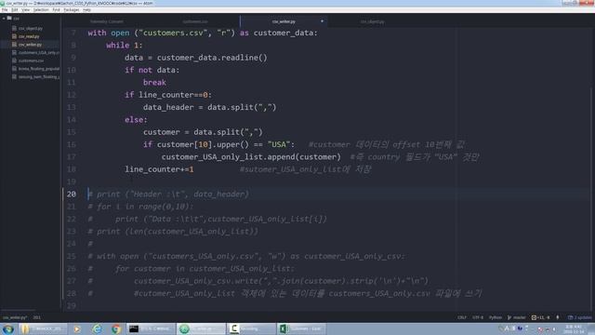The image size is (595, 335).
Task: Switch to the command prompt window
Action: click(151, 328)
